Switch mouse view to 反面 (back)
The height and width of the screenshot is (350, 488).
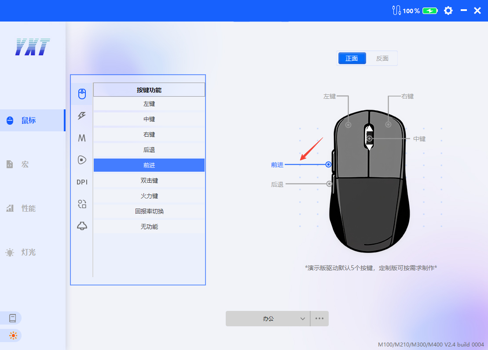tap(382, 58)
